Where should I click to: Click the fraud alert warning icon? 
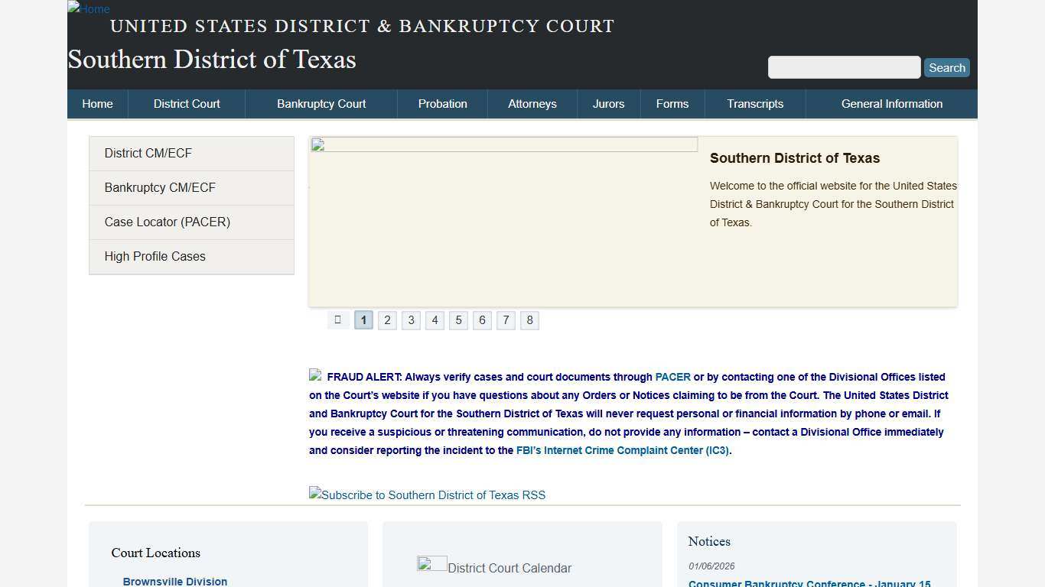(x=314, y=375)
